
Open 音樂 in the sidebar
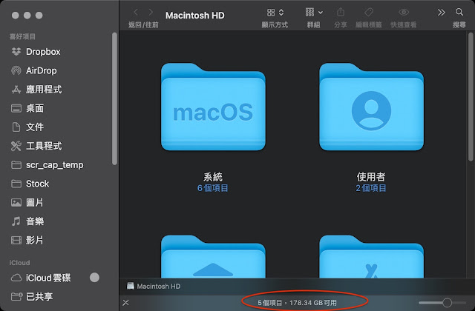point(27,221)
